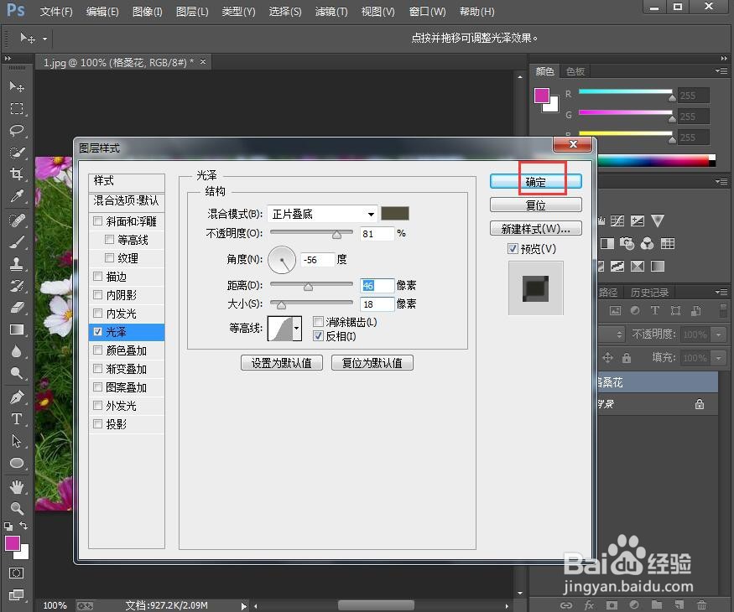This screenshot has width=734, height=612.
Task: Open 混合模式 dropdown showing 正片叠底
Action: (x=322, y=214)
